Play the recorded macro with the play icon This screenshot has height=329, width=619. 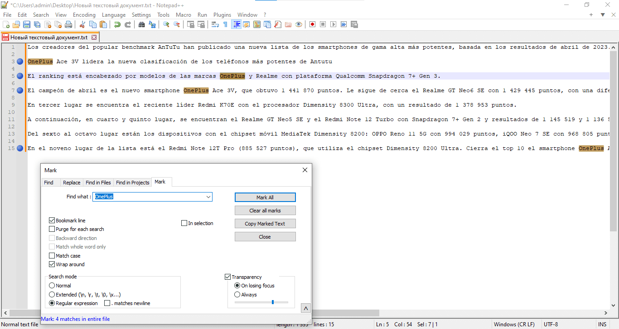[333, 24]
